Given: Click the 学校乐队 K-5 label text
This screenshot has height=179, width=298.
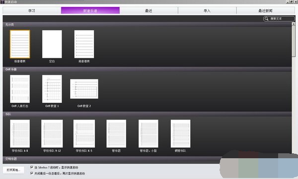Looking at the screenshot, I should [84, 151].
